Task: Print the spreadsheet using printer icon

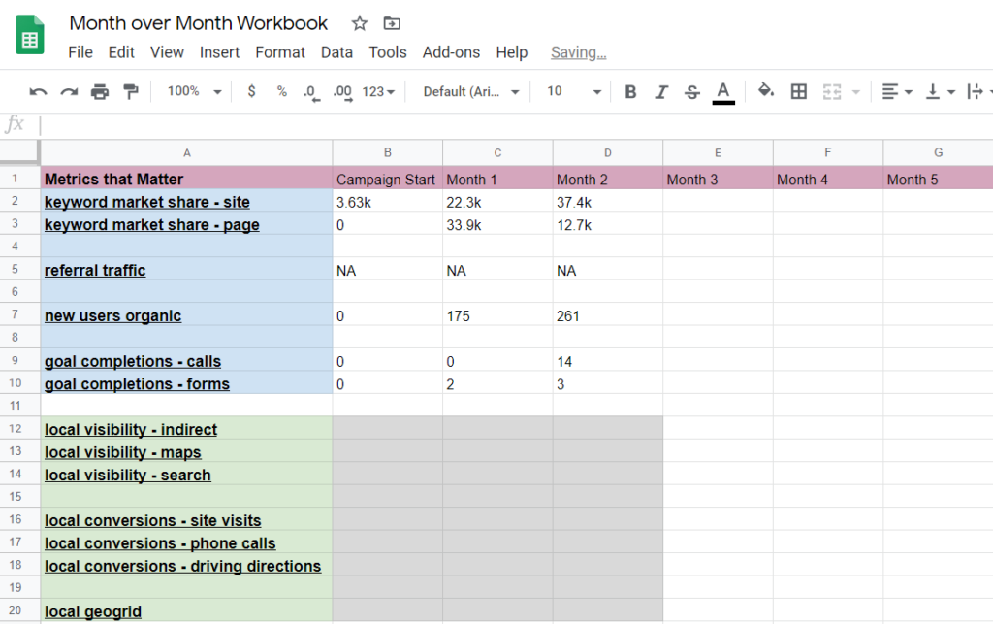Action: (100, 92)
